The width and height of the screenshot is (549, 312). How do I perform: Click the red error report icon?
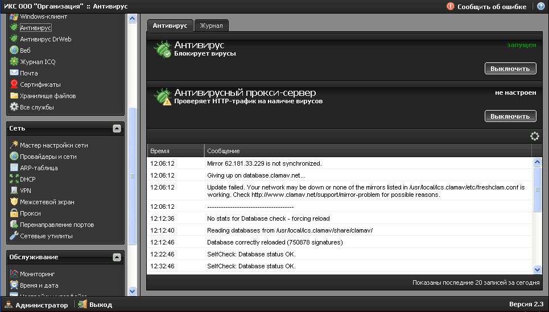pyautogui.click(x=450, y=6)
